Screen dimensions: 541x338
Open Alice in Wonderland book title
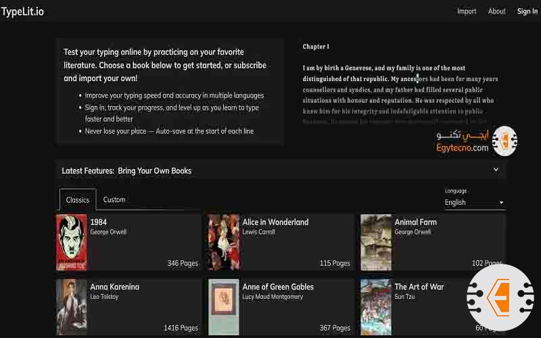[x=275, y=222]
